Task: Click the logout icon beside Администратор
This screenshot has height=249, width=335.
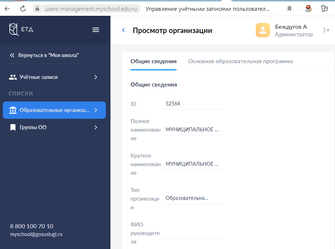Action: coord(326,30)
